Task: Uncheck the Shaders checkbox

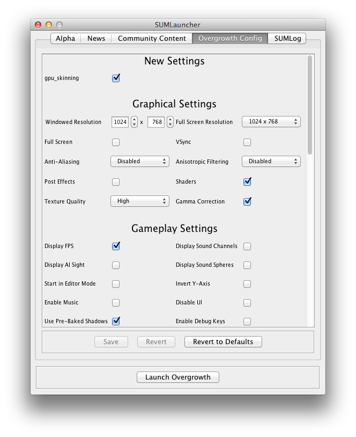Action: tap(247, 181)
